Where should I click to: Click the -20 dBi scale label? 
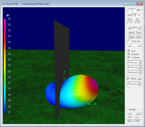point(9,100)
